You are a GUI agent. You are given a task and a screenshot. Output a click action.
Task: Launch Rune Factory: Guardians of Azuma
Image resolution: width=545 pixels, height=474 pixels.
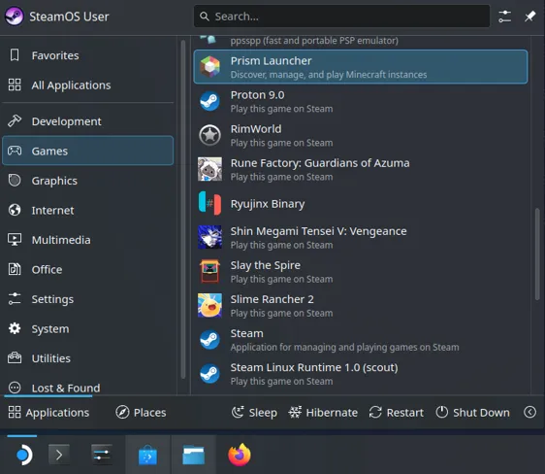tap(320, 163)
